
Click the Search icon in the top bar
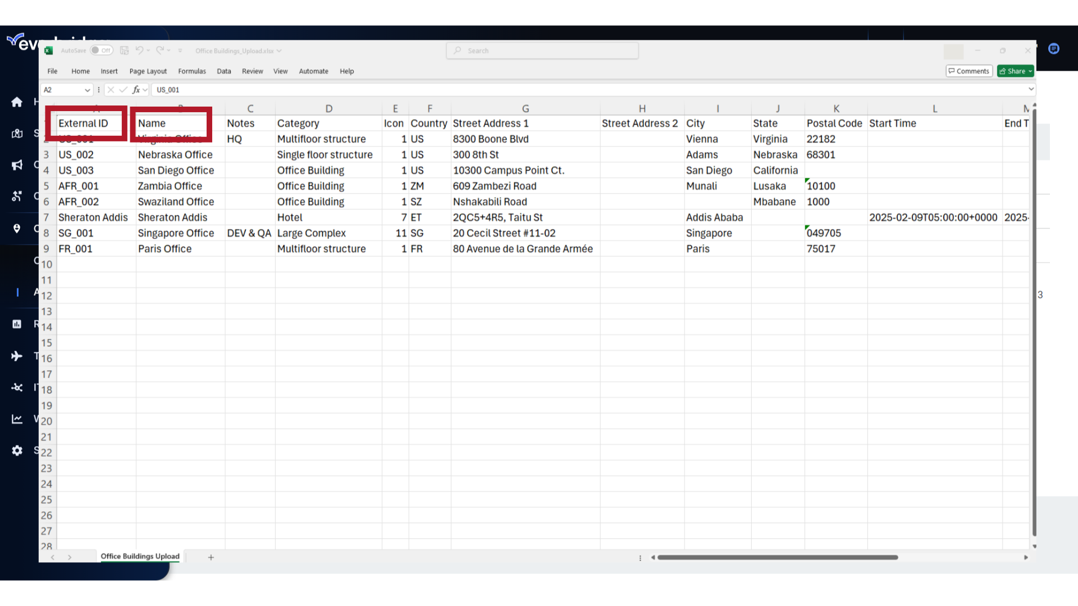pyautogui.click(x=458, y=49)
